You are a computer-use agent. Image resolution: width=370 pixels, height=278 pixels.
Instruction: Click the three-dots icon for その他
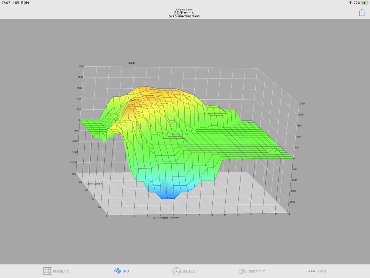point(312,271)
